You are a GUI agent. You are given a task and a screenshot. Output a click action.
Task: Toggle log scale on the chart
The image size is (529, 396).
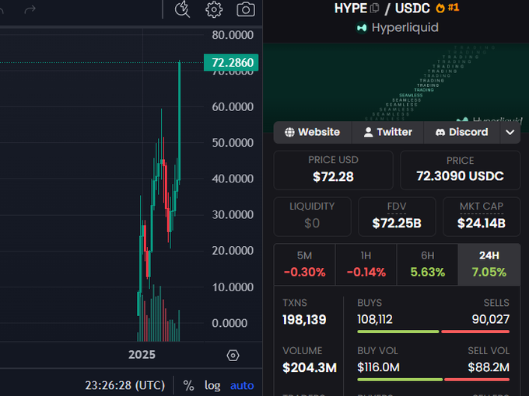coord(212,385)
